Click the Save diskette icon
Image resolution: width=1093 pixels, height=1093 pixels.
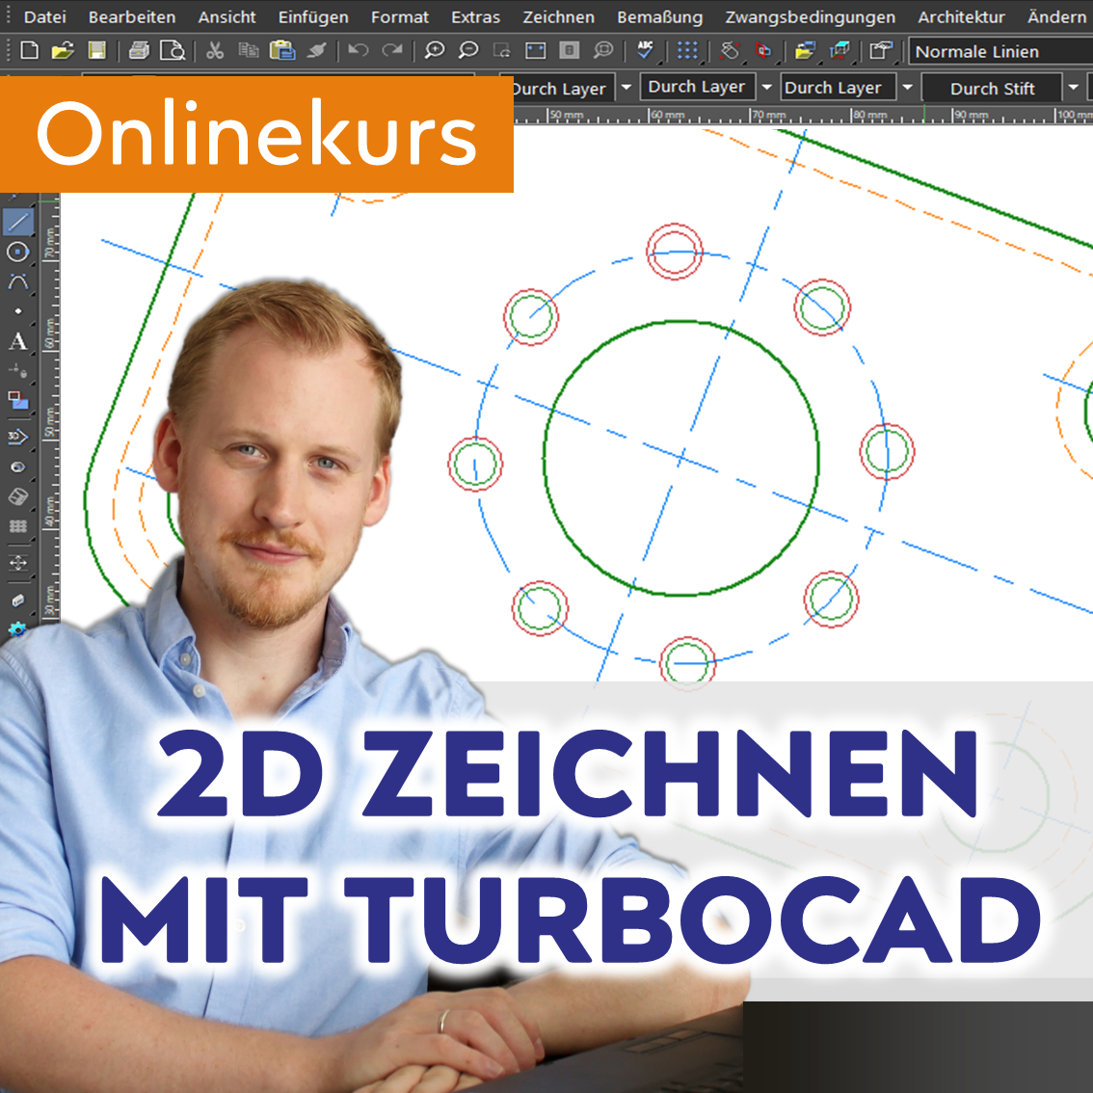coord(96,51)
